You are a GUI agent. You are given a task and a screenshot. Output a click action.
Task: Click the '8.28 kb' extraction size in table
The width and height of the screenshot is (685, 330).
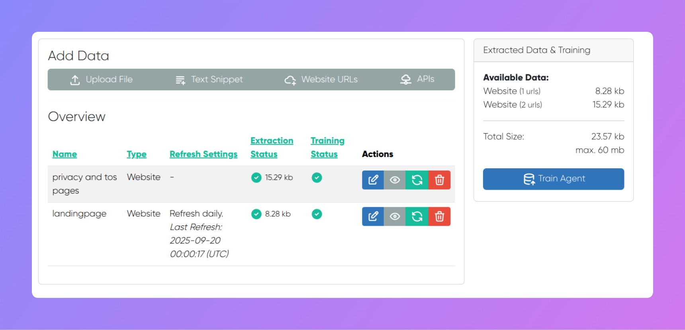tap(278, 214)
